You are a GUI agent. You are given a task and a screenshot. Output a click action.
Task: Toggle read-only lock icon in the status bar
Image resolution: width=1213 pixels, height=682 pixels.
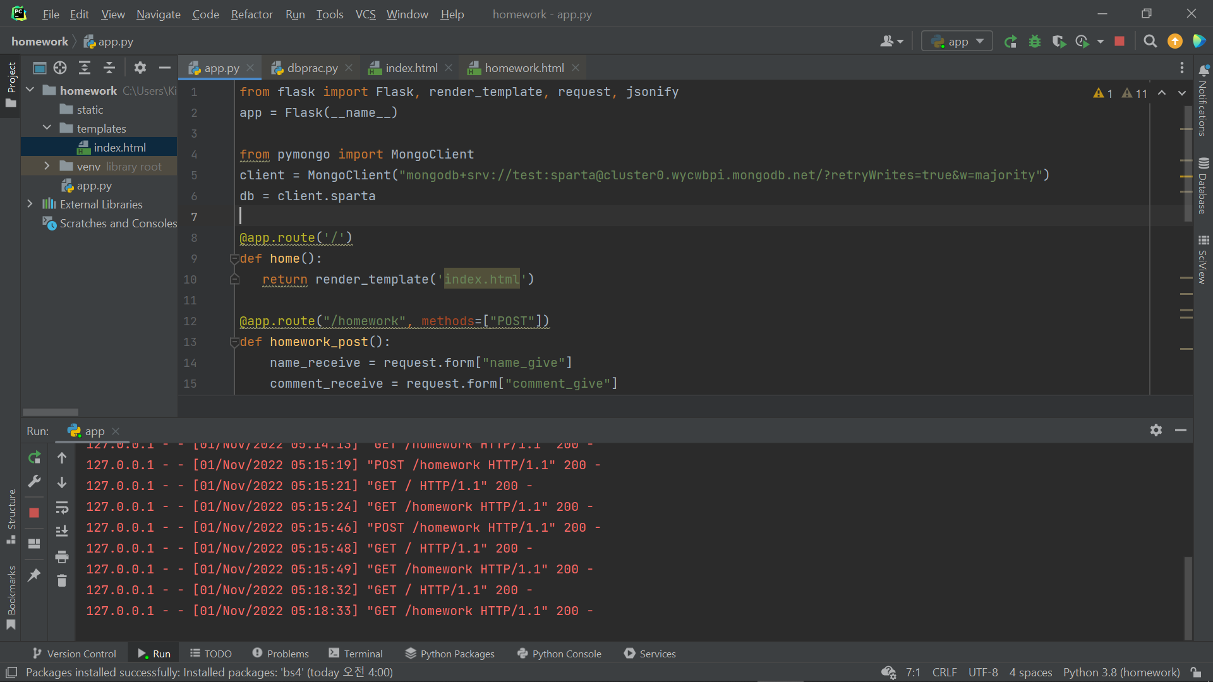pyautogui.click(x=1196, y=673)
